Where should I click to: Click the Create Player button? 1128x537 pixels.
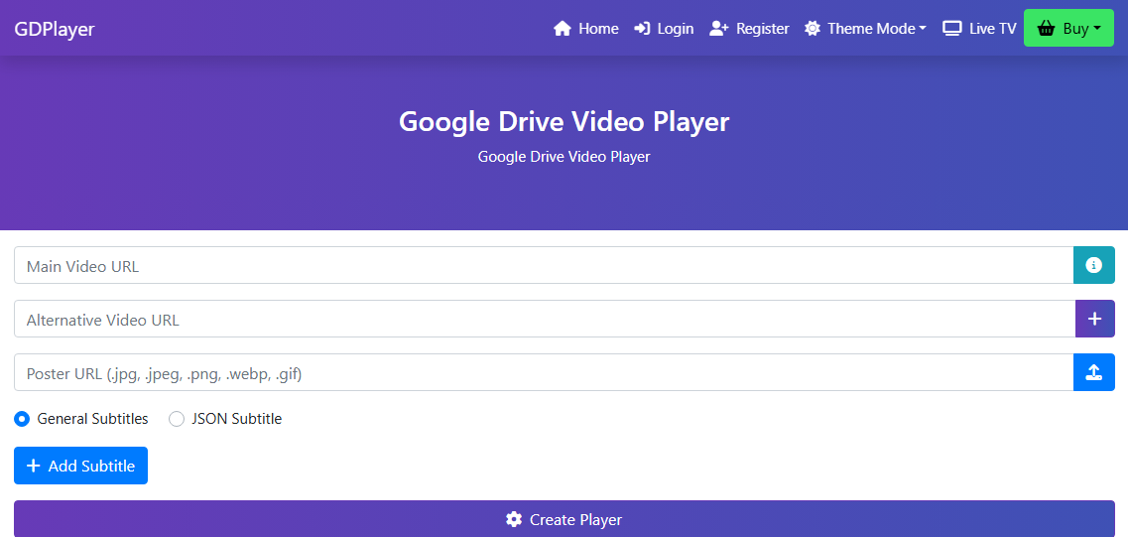pos(564,519)
